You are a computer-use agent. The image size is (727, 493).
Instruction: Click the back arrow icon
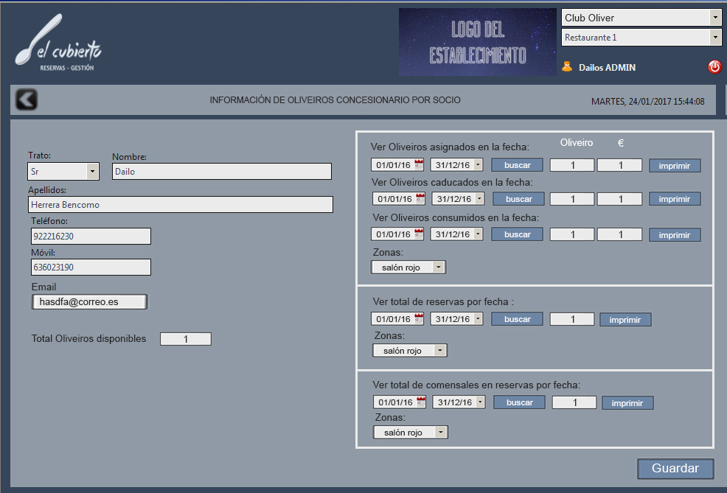pyautogui.click(x=27, y=99)
